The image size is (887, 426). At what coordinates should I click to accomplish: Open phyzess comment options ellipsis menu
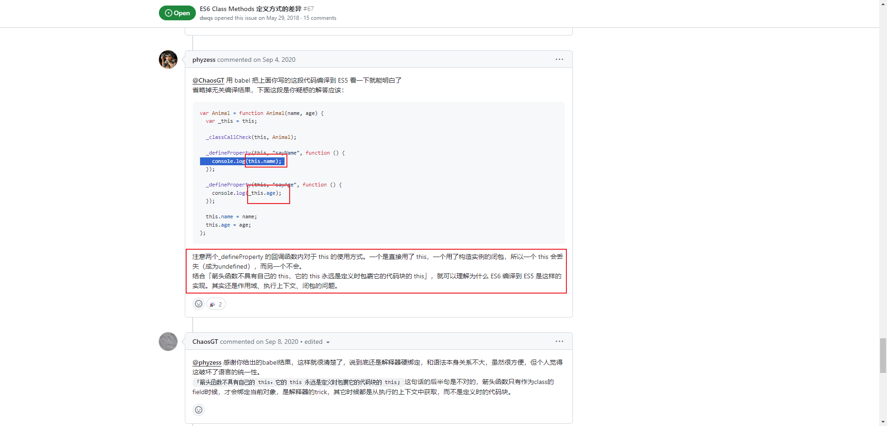click(559, 60)
